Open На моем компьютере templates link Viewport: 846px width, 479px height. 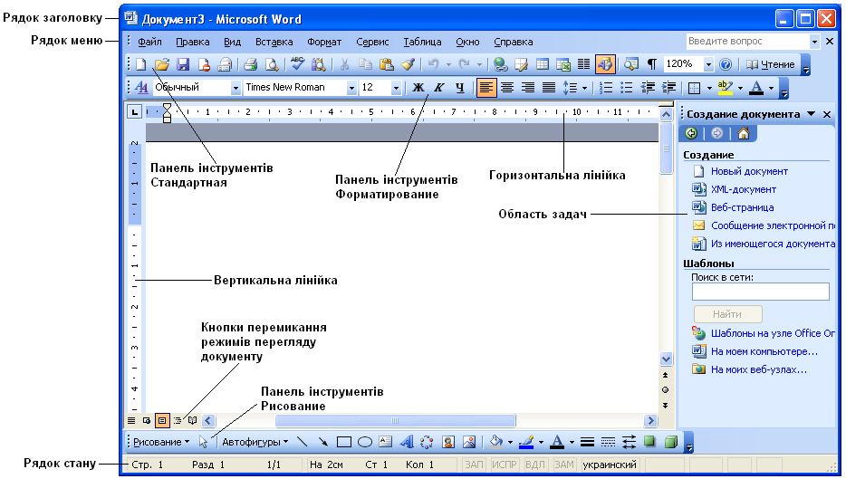tap(764, 351)
